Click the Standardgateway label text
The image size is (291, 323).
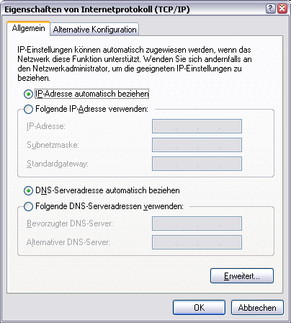[x=58, y=164]
